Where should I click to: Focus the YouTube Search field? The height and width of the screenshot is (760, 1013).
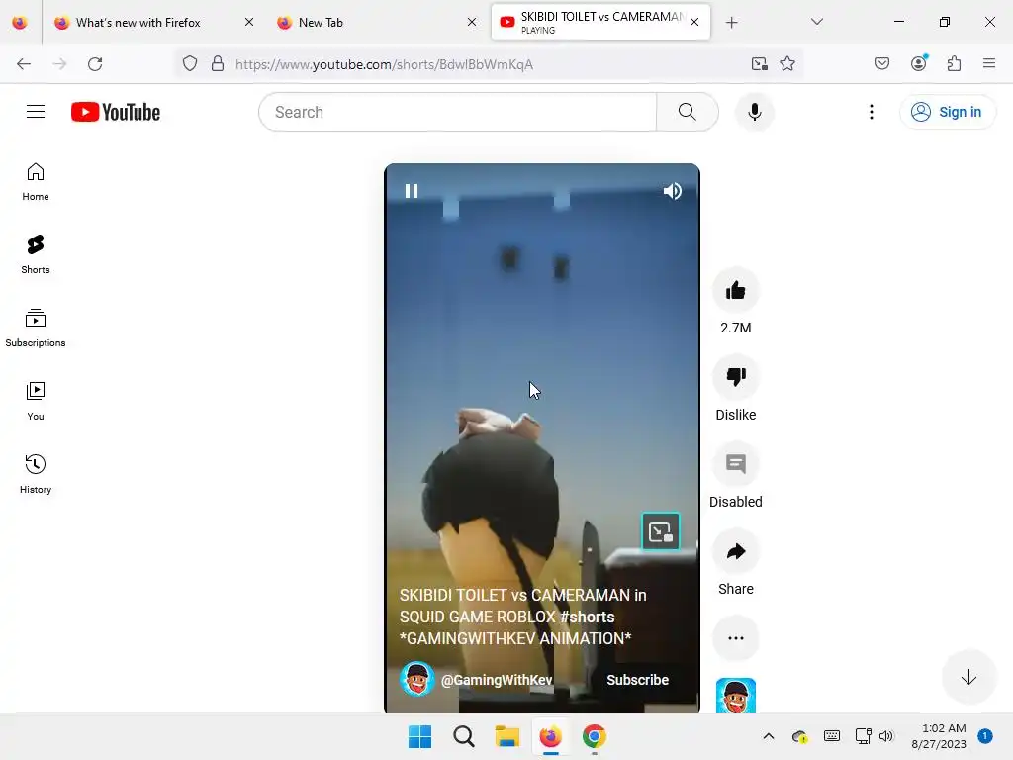point(458,112)
